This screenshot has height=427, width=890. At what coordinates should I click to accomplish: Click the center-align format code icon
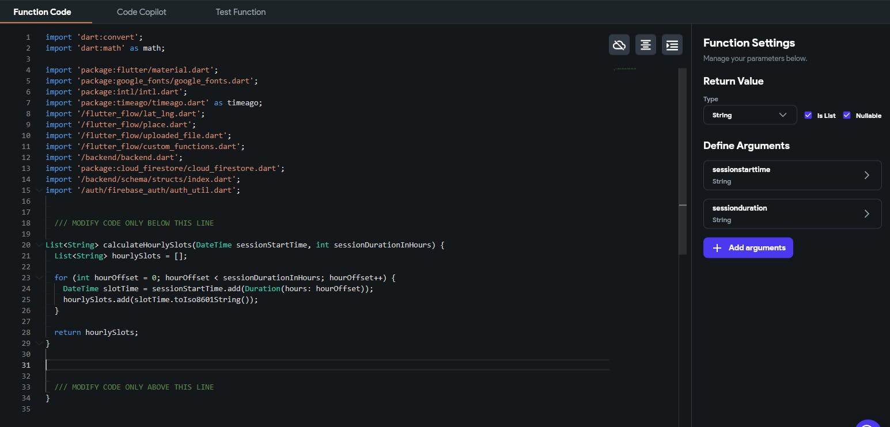(646, 45)
